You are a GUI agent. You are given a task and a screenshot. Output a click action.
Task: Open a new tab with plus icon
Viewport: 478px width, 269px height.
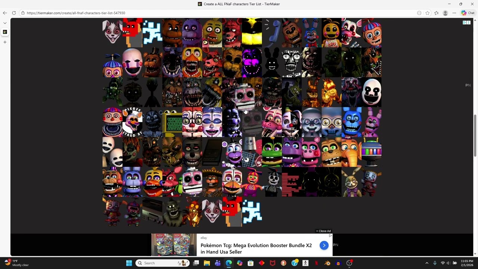click(x=5, y=42)
